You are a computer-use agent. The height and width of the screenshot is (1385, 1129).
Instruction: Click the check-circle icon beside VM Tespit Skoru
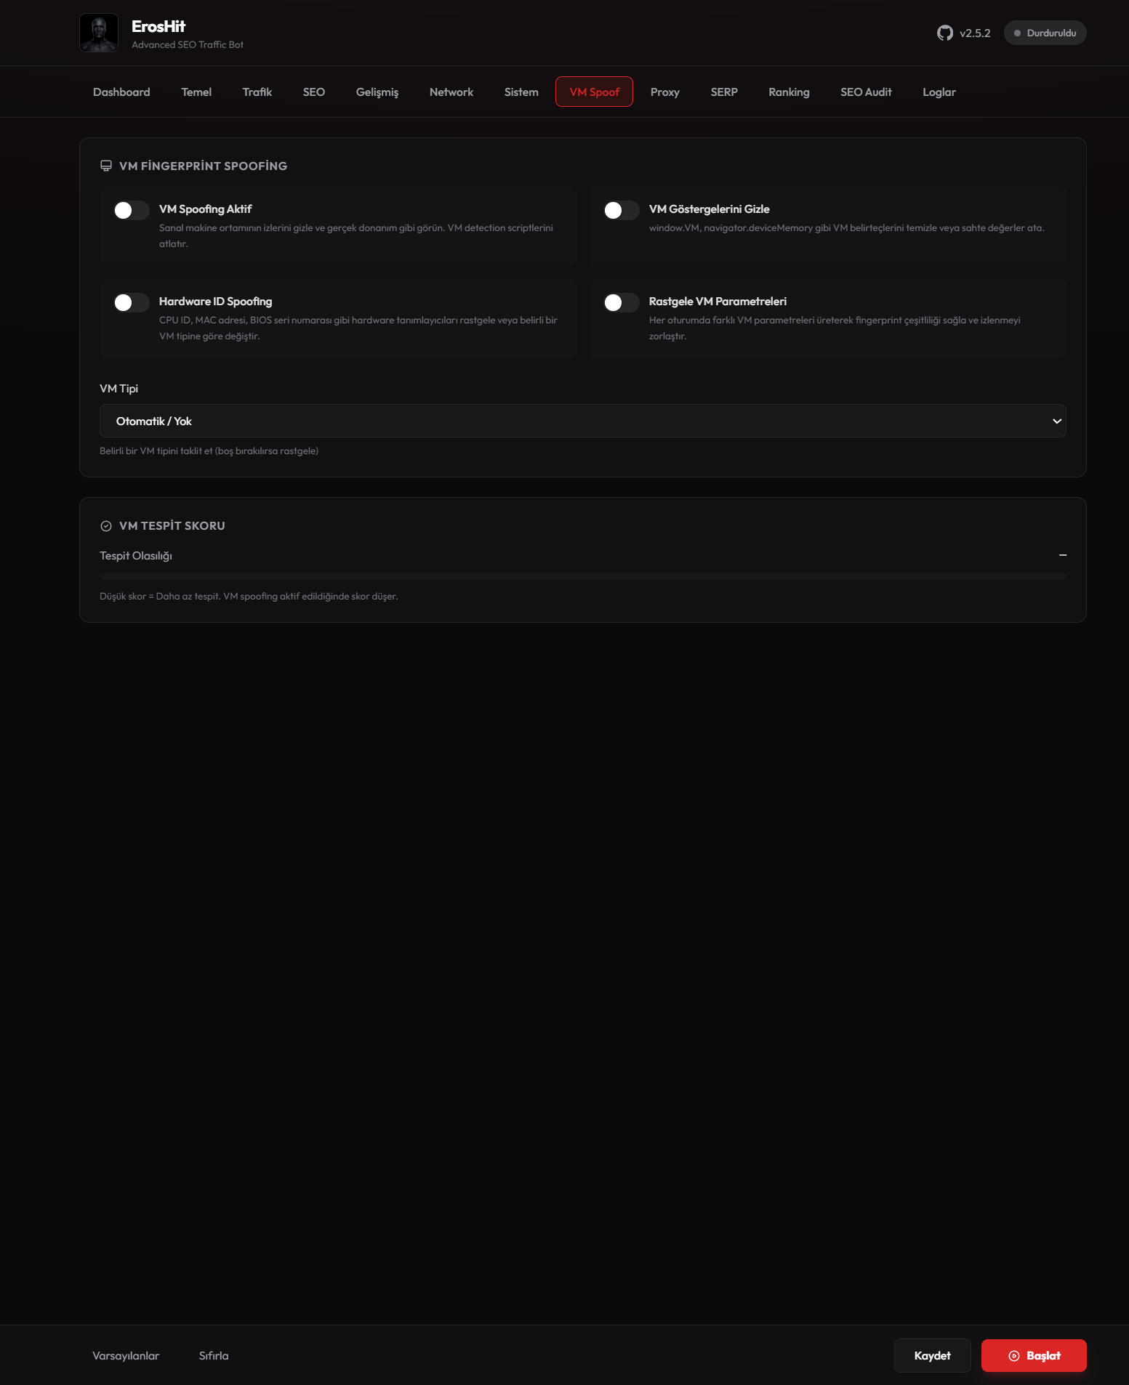106,526
